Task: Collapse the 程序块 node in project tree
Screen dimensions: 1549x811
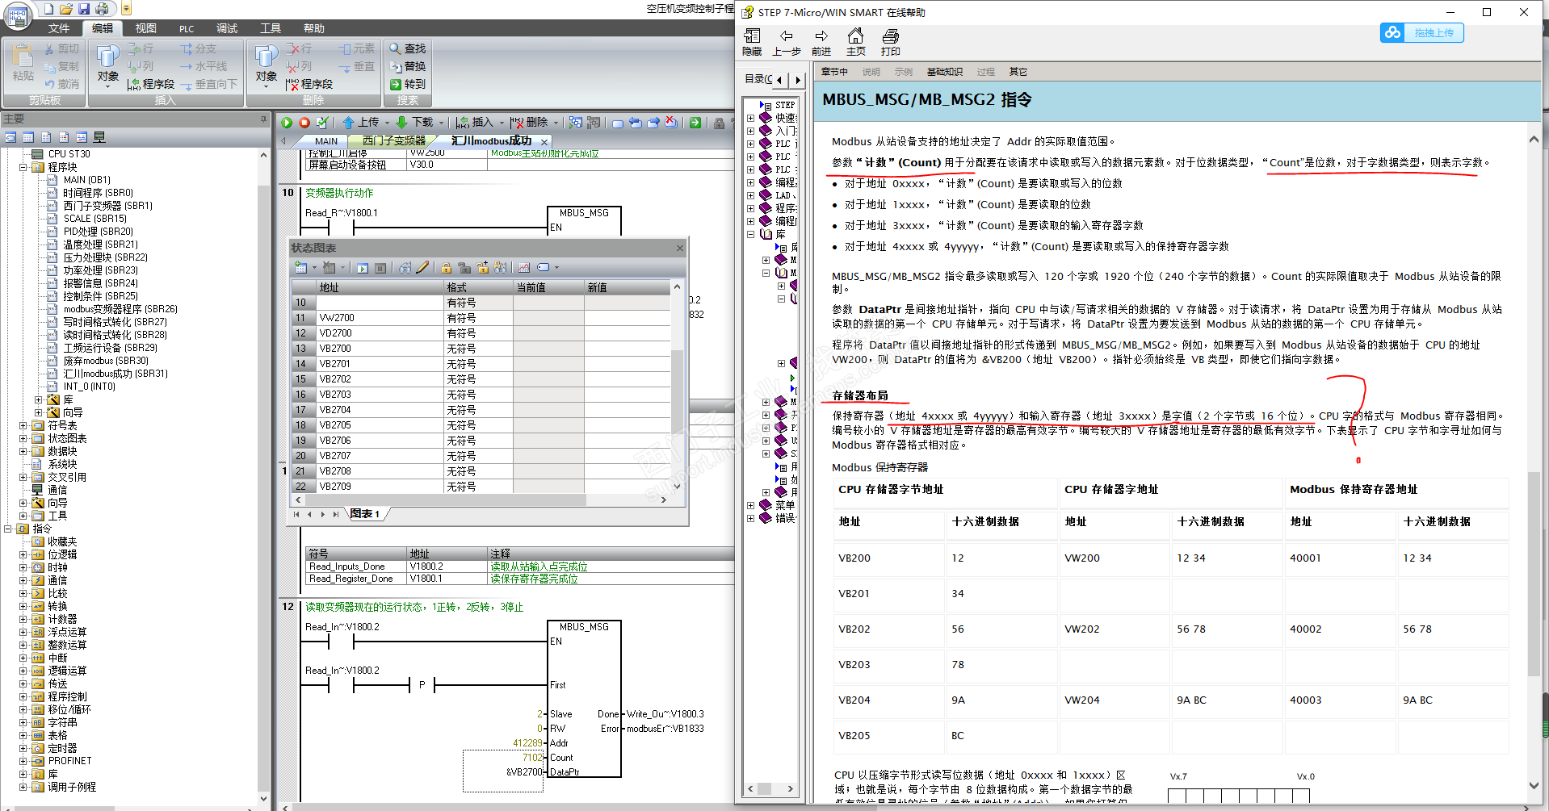Action: point(23,167)
